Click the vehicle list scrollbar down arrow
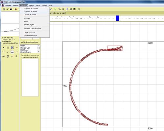The image size is (164, 131). [38, 51]
